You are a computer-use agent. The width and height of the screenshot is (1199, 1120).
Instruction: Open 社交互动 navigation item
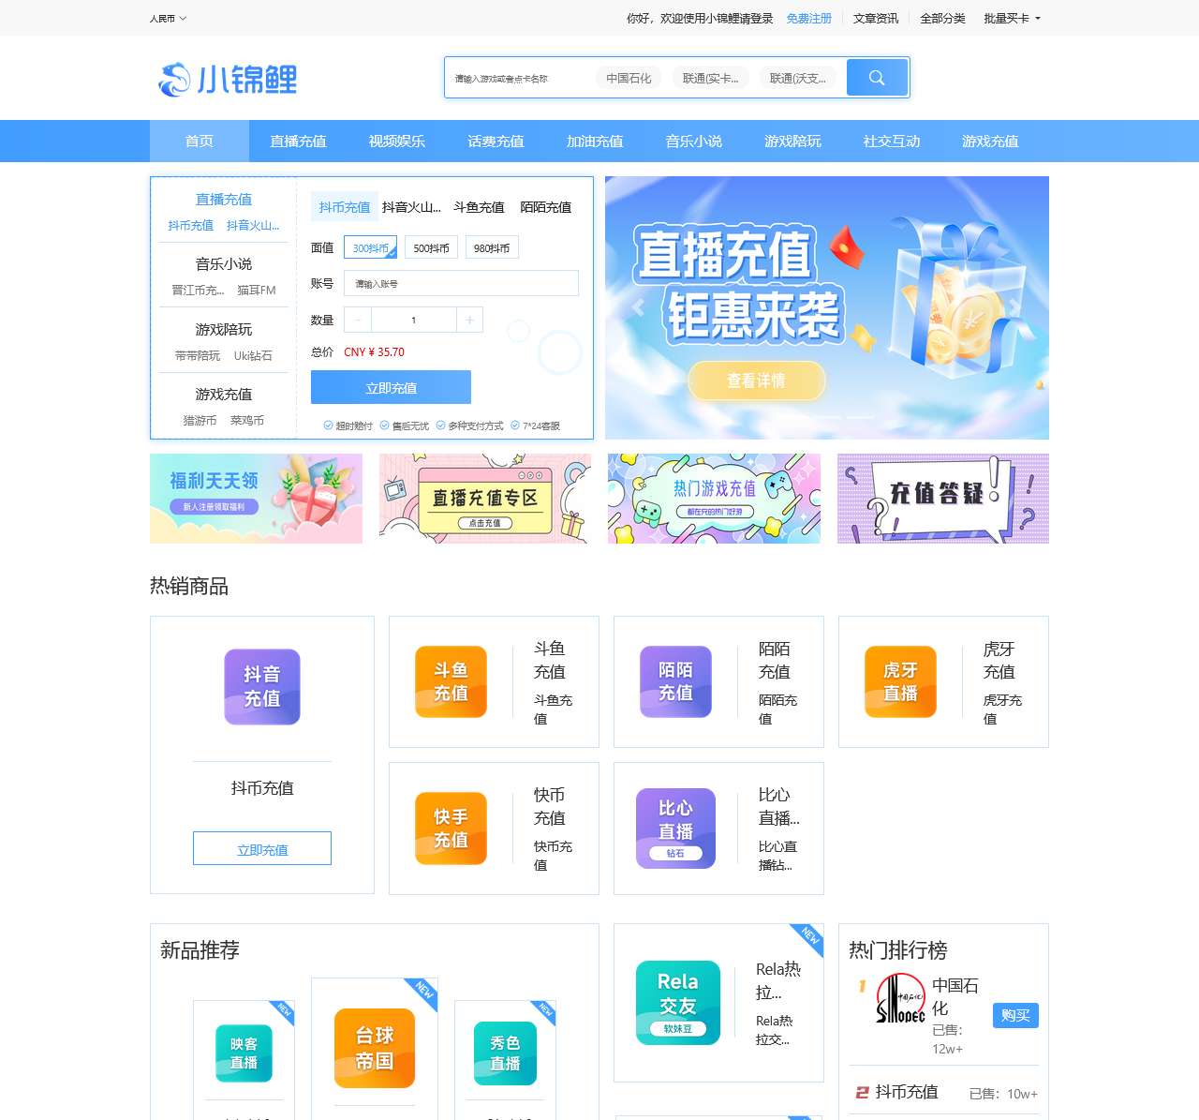[x=891, y=141]
